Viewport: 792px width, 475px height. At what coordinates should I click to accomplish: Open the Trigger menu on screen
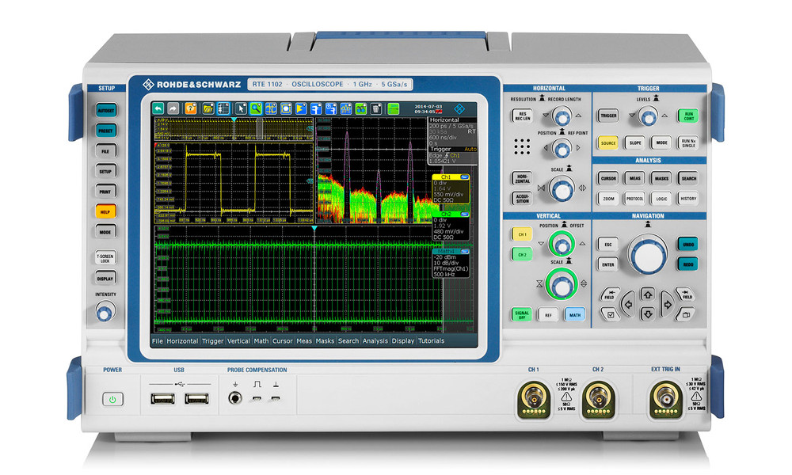click(212, 341)
